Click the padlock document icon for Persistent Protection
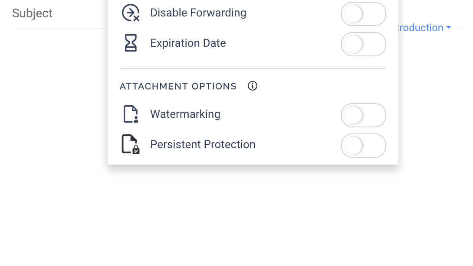 click(131, 144)
